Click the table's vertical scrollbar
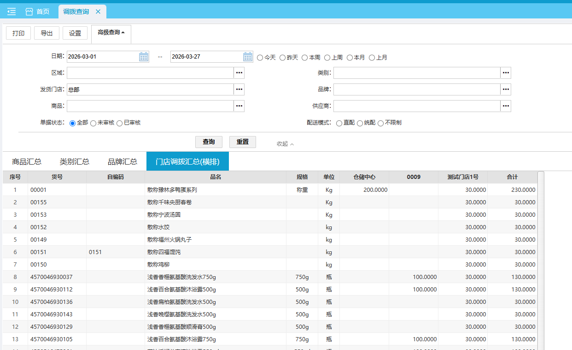 coord(541,258)
